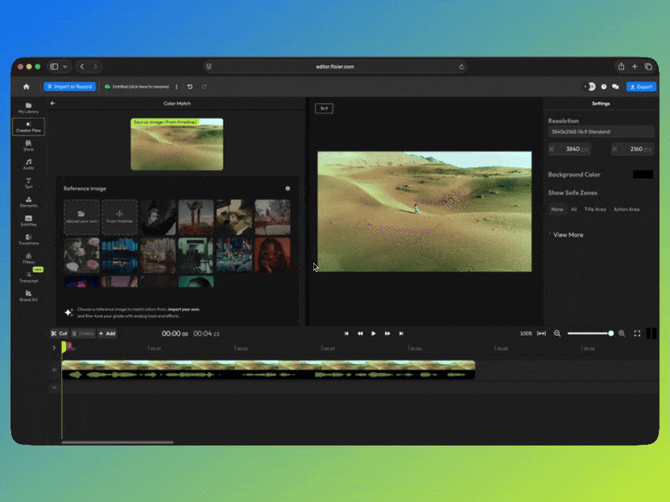This screenshot has width=670, height=502.
Task: Open the Stock media panel
Action: [x=28, y=146]
